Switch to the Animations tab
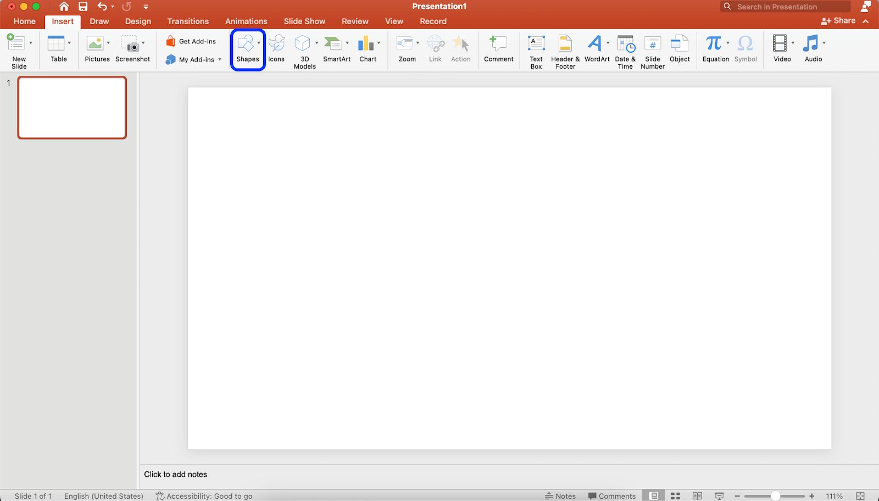The height and width of the screenshot is (501, 879). pyautogui.click(x=246, y=21)
